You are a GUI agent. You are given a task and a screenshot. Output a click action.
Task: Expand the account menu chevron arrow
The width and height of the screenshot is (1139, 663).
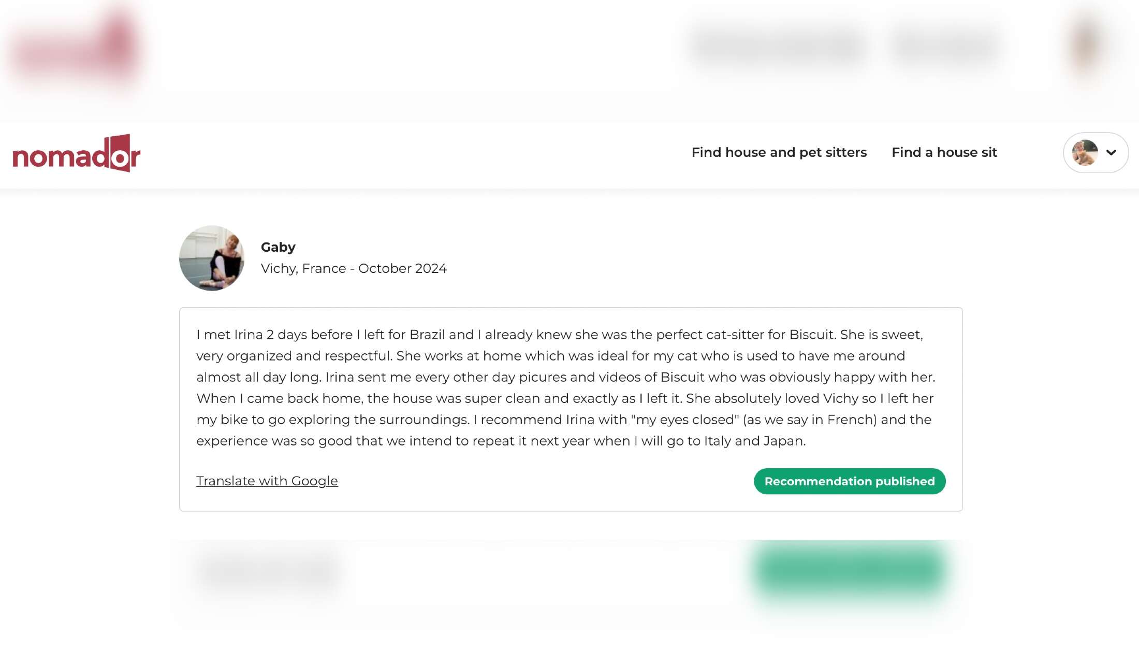[x=1111, y=152]
